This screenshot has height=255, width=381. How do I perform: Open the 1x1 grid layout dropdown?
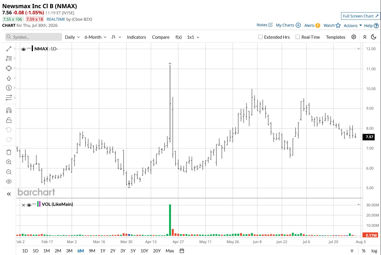193,37
